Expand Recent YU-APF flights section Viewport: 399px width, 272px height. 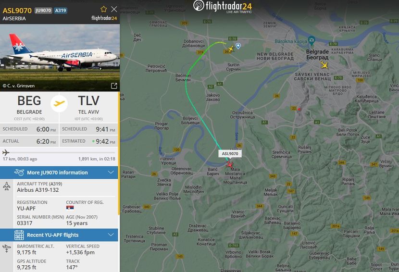[x=59, y=235]
